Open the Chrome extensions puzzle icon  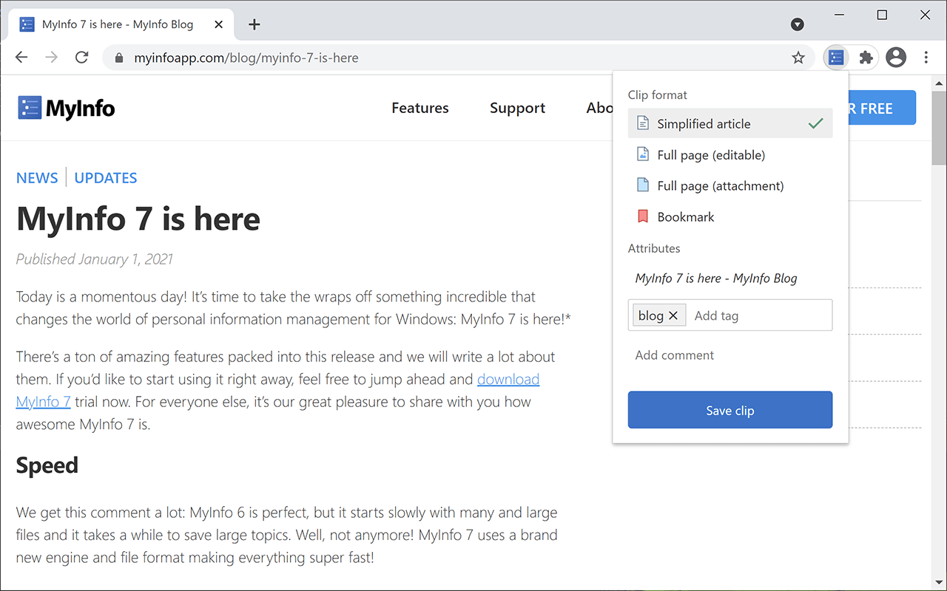[866, 58]
